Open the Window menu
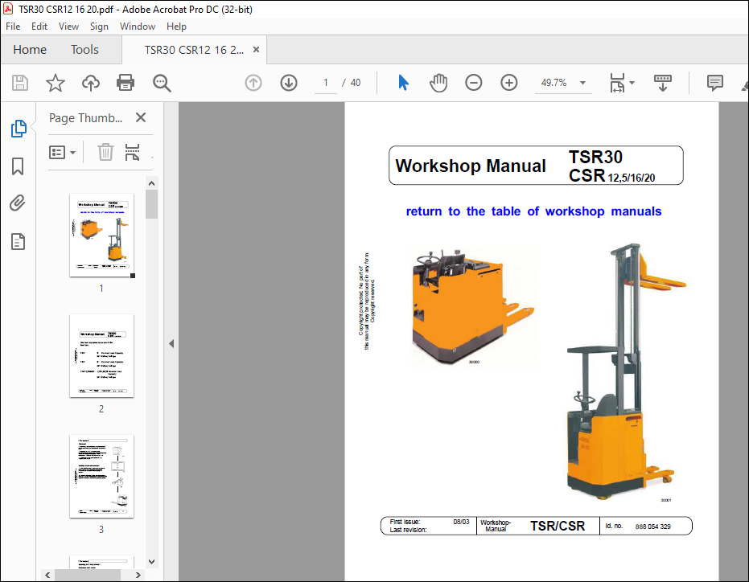Image resolution: width=749 pixels, height=582 pixels. [137, 27]
